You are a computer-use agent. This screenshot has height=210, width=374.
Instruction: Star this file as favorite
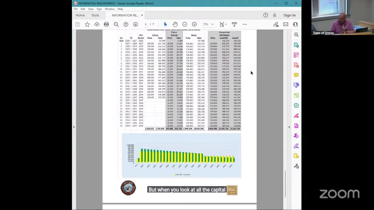(87, 24)
